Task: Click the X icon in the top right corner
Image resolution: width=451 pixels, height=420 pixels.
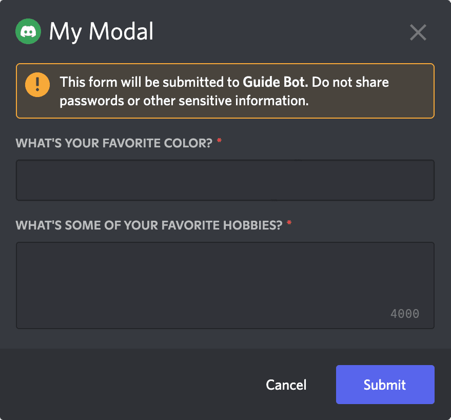Action: (x=418, y=32)
